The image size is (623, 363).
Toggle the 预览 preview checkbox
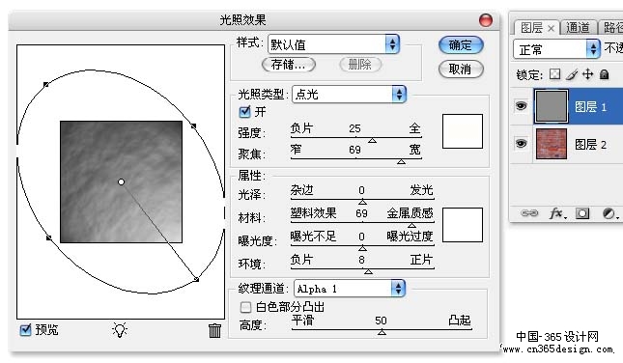pos(25,329)
